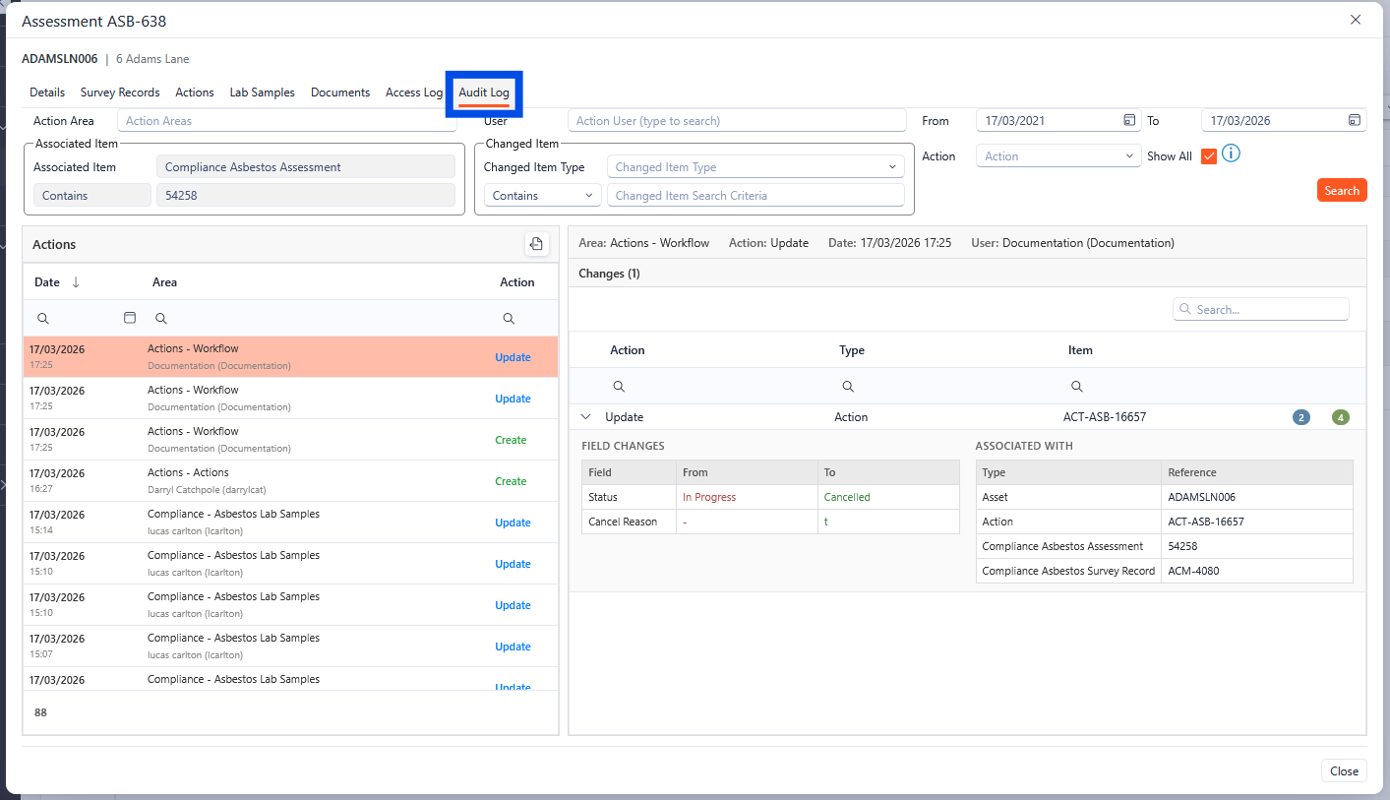The height and width of the screenshot is (800, 1390).
Task: Open the Changed Item Type dropdown
Action: click(x=755, y=167)
